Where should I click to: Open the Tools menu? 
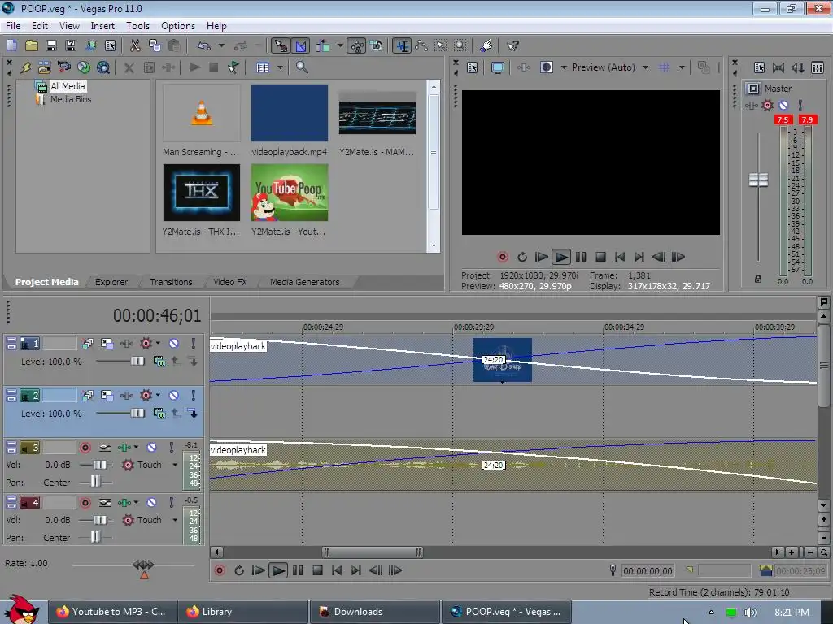[137, 25]
